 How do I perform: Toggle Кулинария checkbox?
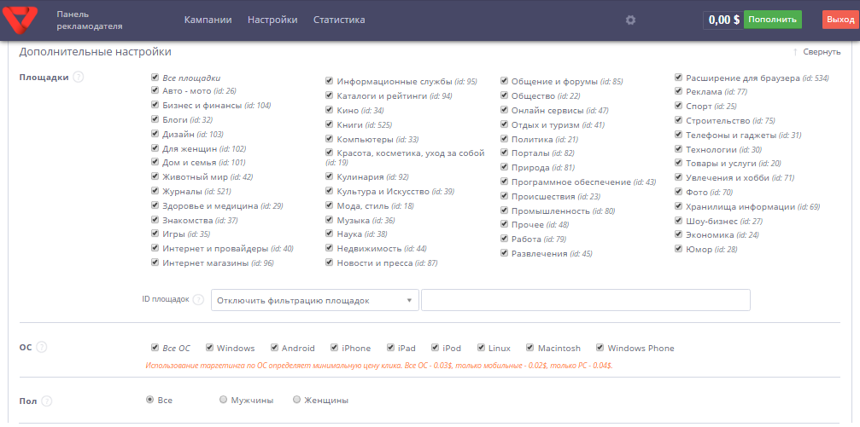[x=329, y=176]
